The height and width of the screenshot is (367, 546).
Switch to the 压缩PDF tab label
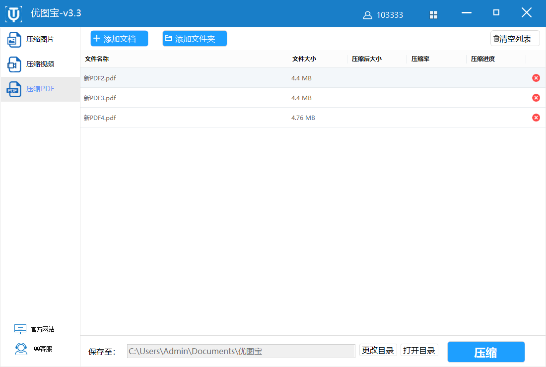point(40,89)
